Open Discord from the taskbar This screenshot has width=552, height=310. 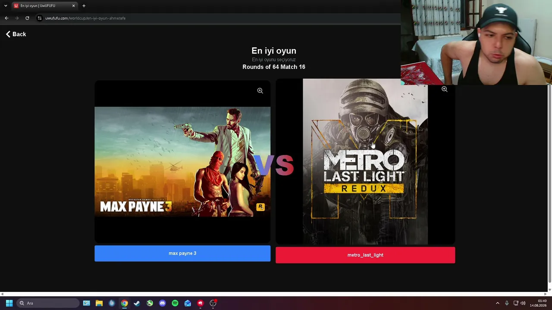162,303
